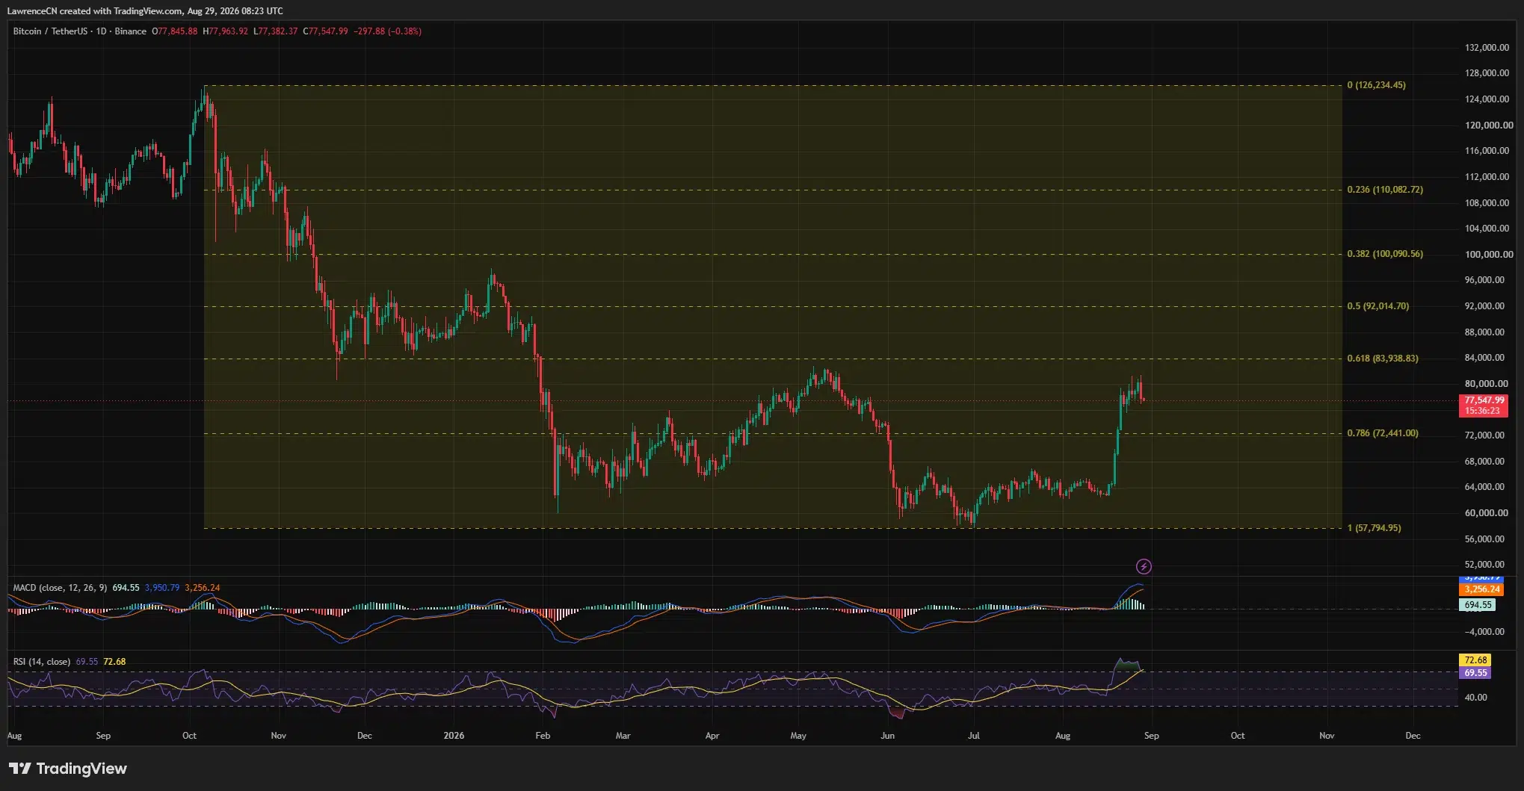Viewport: 1524px width, 791px height.
Task: Click the TradingView logo at bottom left
Action: pyautogui.click(x=68, y=769)
